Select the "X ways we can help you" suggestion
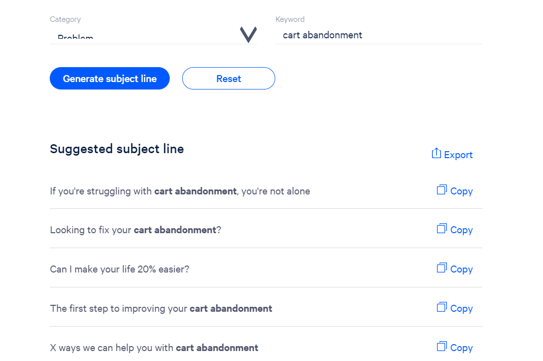This screenshot has height=361, width=543. (x=154, y=348)
